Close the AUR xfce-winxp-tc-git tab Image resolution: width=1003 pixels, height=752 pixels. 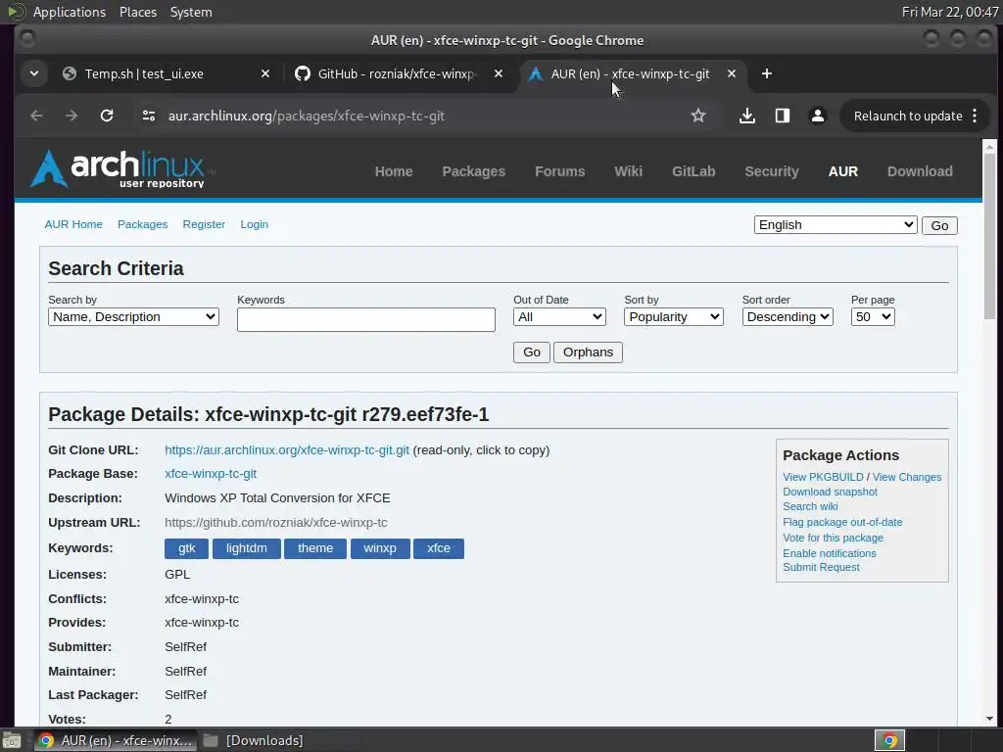coord(731,74)
